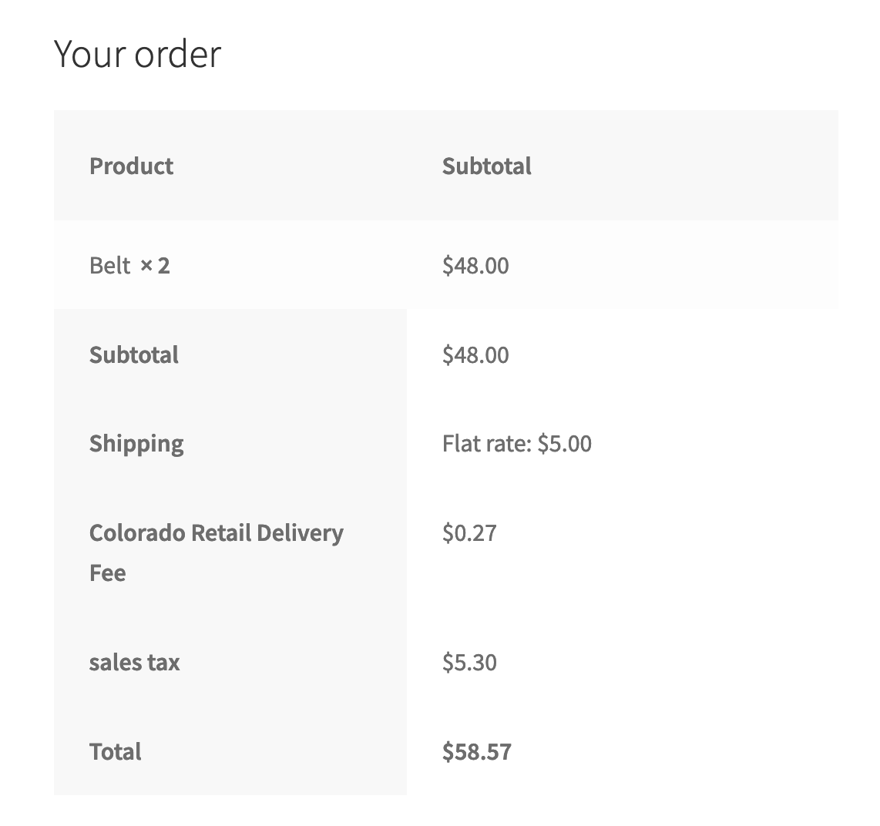Click the "sales tax" row label
This screenshot has width=880, height=826.
pyautogui.click(x=134, y=663)
